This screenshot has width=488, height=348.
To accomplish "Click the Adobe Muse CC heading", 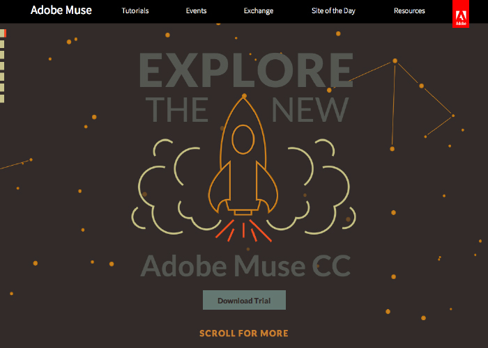I will 246,266.
